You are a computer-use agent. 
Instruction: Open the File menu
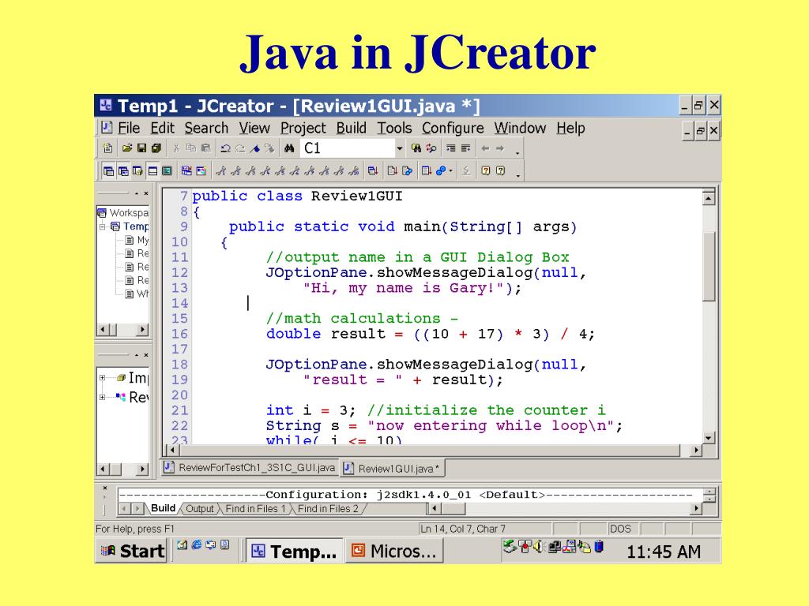pyautogui.click(x=129, y=128)
